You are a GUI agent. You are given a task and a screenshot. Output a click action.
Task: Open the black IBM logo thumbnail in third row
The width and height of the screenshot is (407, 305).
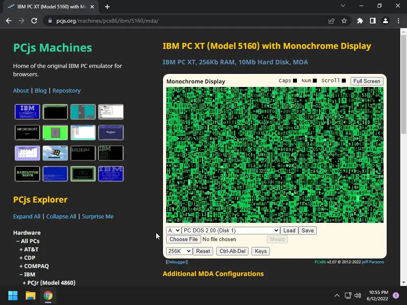click(111, 153)
